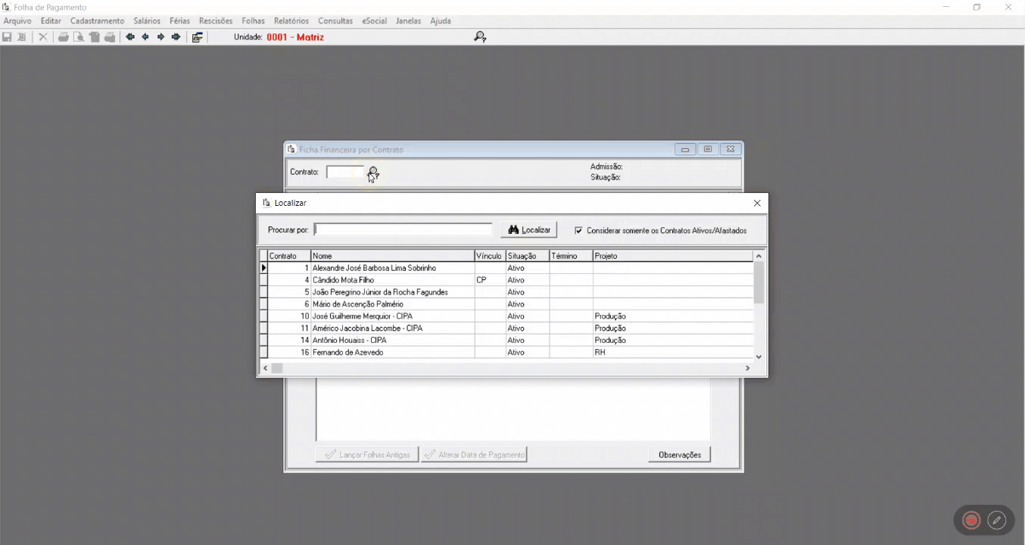Advance to next record using right arrow icon
The width and height of the screenshot is (1025, 545).
160,36
